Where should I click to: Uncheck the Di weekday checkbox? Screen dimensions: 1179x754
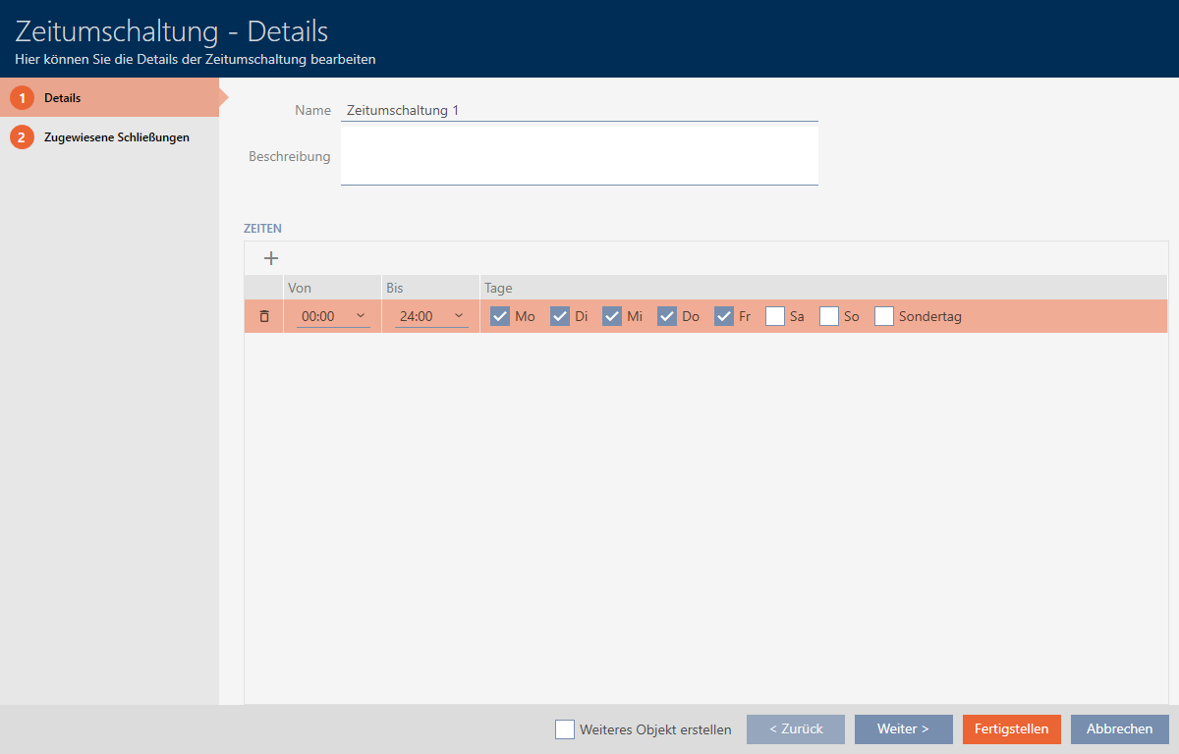coord(560,316)
